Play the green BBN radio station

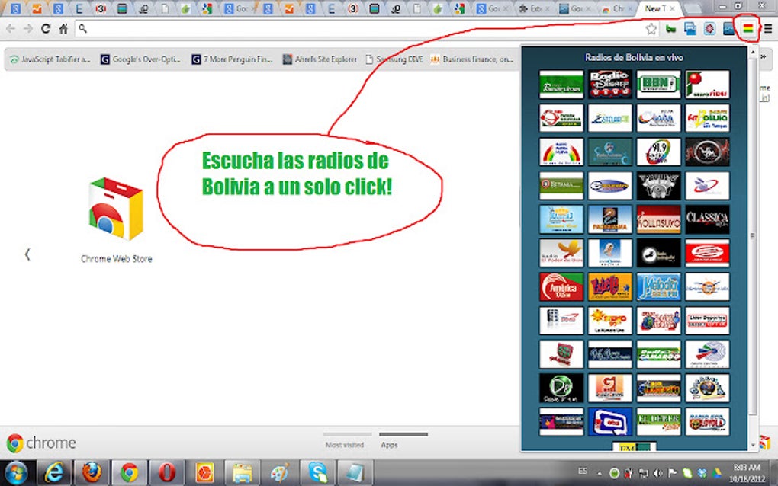[x=658, y=84]
